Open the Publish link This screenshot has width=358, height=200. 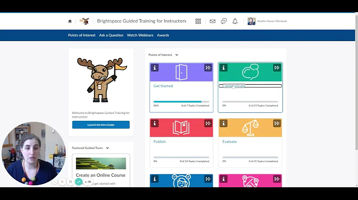click(x=160, y=142)
